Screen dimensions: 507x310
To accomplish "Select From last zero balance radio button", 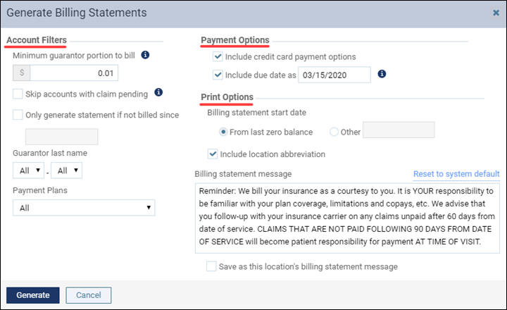I will coord(223,132).
